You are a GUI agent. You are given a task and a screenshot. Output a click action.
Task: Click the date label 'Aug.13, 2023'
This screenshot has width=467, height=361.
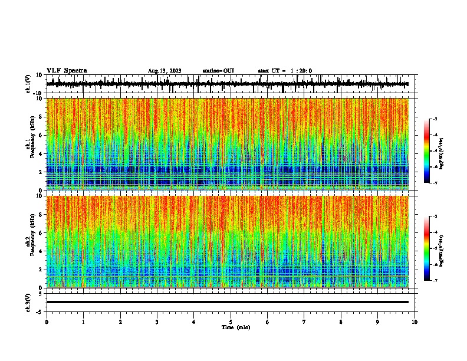pyautogui.click(x=165, y=71)
